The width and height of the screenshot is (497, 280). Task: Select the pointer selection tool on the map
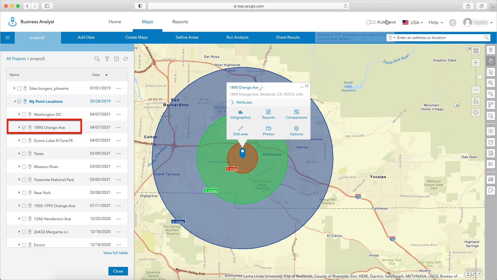pyautogui.click(x=490, y=72)
